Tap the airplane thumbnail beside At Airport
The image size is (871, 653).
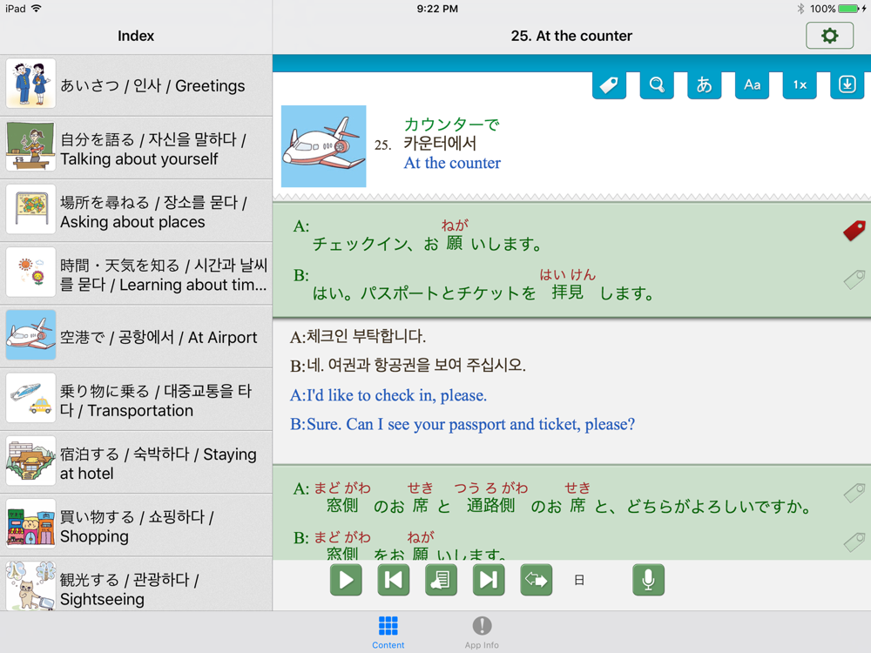pyautogui.click(x=30, y=335)
